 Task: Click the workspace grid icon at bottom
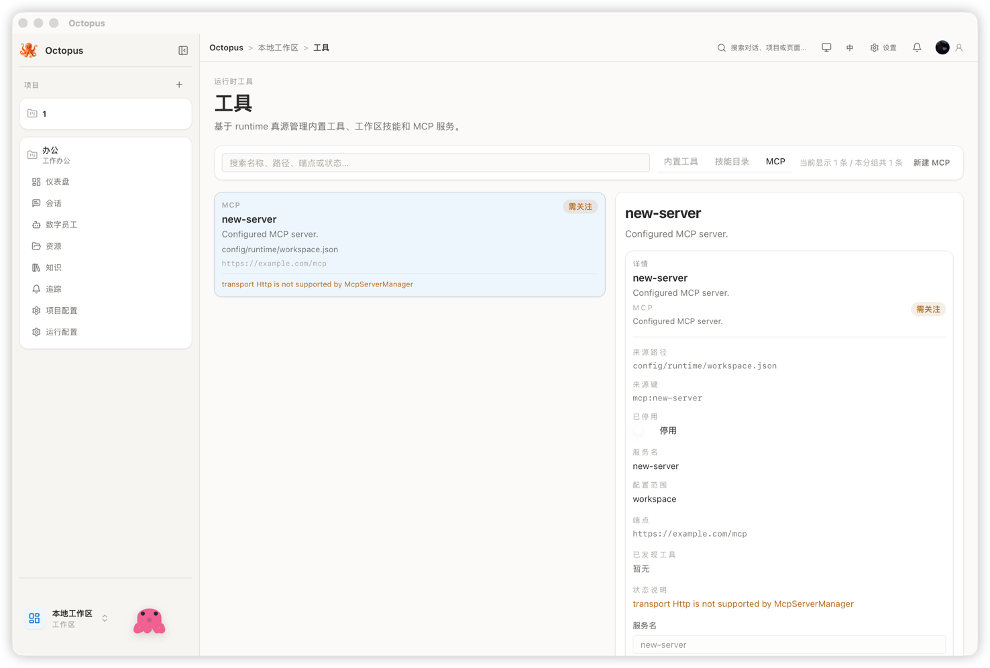pos(34,618)
